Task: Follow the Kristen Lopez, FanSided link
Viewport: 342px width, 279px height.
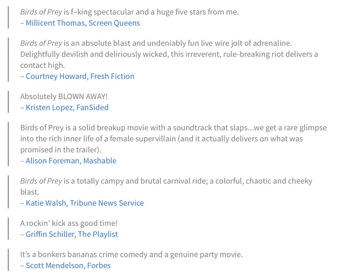Action: pyautogui.click(x=67, y=107)
